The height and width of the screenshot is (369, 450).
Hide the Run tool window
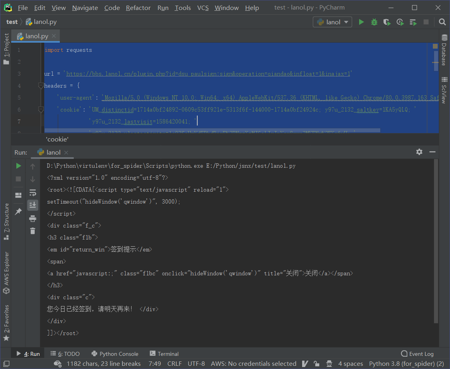[432, 152]
